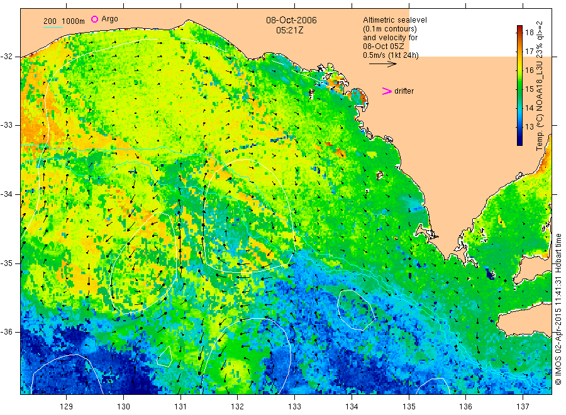This screenshot has height=415, width=566.
Task: Click the 135 longitude axis label
Action: (409, 407)
